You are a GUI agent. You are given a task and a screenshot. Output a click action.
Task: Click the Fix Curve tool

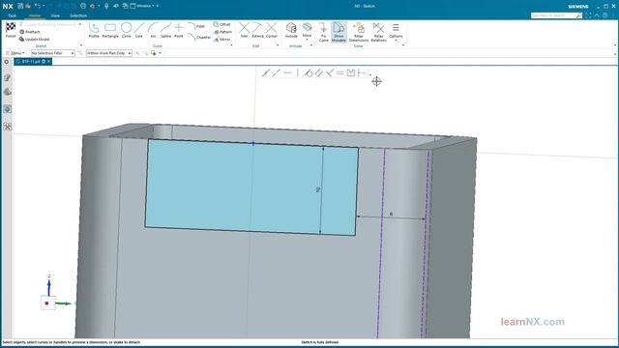(323, 32)
